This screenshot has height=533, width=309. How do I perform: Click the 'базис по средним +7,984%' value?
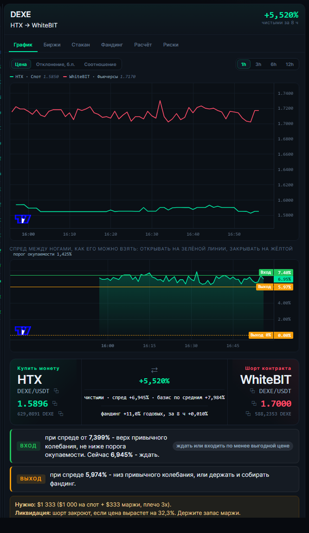pyautogui.click(x=191, y=397)
